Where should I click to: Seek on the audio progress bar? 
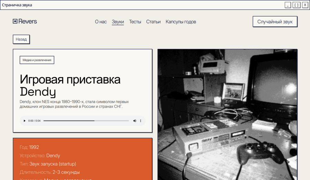pyautogui.click(x=86, y=121)
